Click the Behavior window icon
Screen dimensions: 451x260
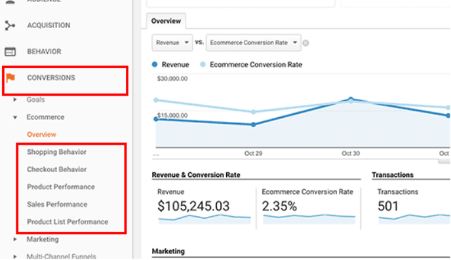pos(10,52)
